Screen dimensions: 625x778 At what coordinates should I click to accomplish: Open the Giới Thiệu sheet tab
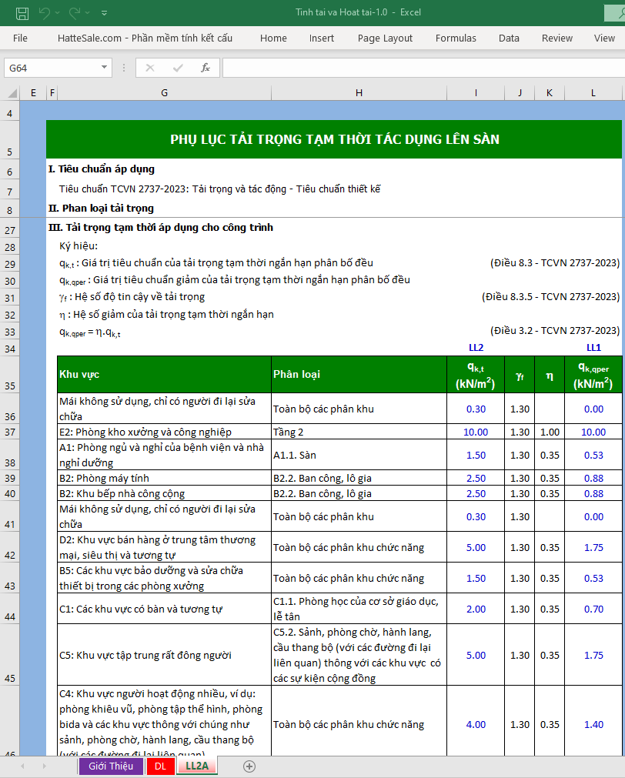[111, 766]
